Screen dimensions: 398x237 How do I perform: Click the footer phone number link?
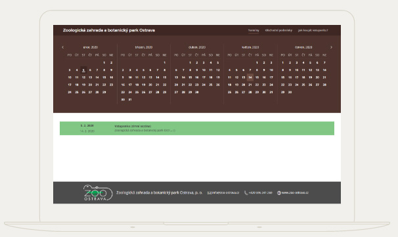[260, 193]
